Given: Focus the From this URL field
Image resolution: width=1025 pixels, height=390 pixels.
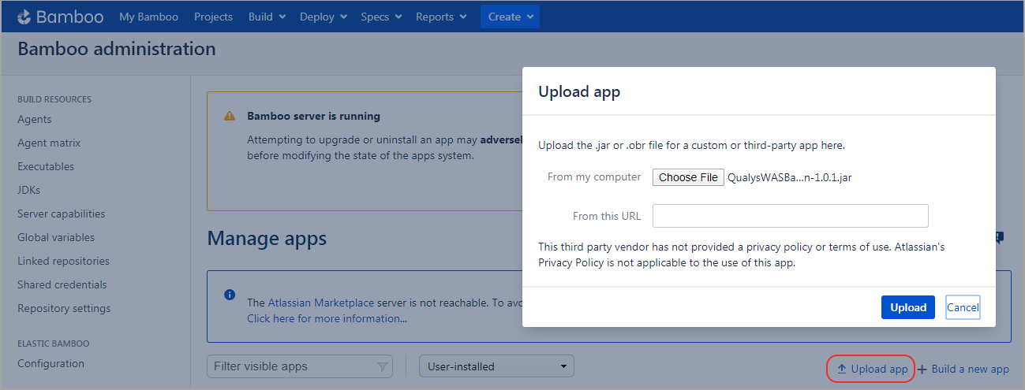Looking at the screenshot, I should (790, 216).
